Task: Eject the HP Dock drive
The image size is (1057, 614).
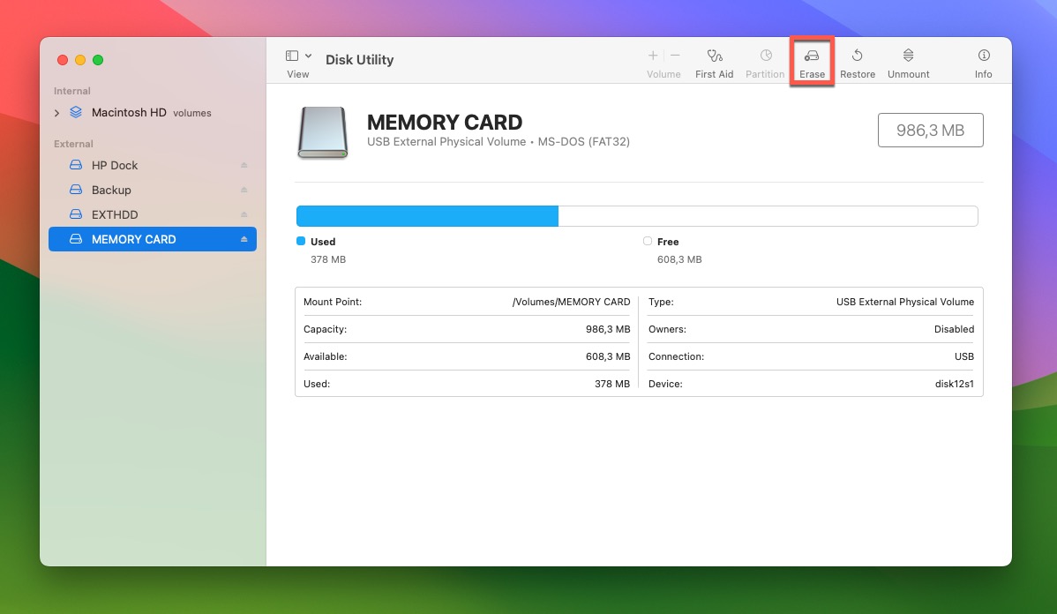Action: pos(244,165)
